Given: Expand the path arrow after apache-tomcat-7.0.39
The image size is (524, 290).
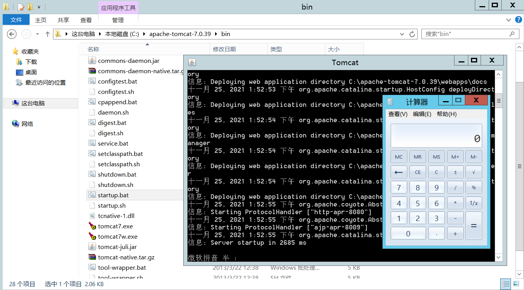Looking at the screenshot, I should (x=216, y=34).
